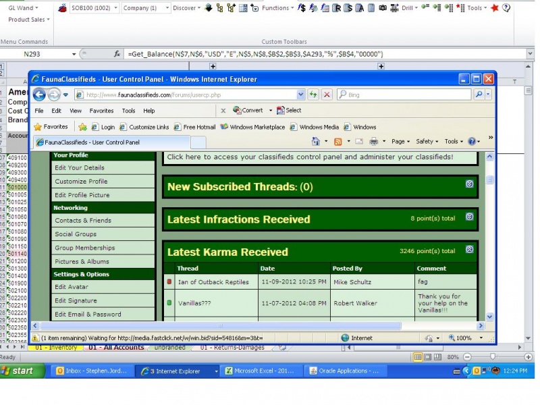Open the Edit menu in Internet Explorer
Screen dimensions: 540x405
[x=56, y=111]
